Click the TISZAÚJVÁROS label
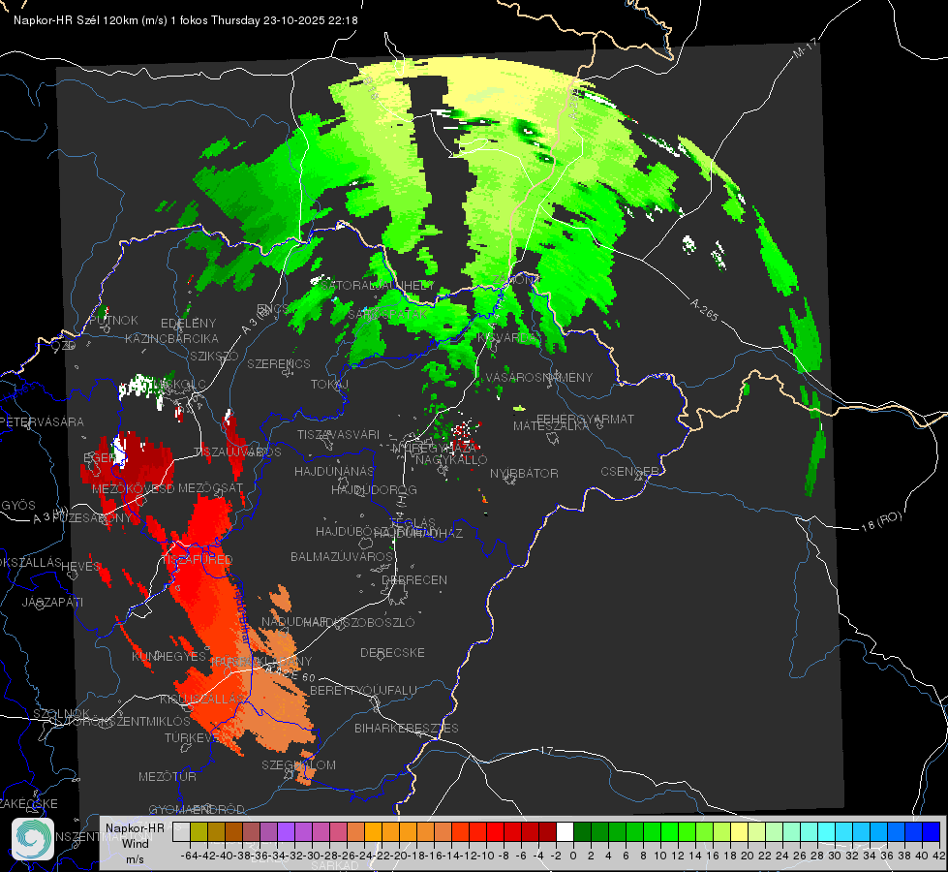 pyautogui.click(x=237, y=452)
